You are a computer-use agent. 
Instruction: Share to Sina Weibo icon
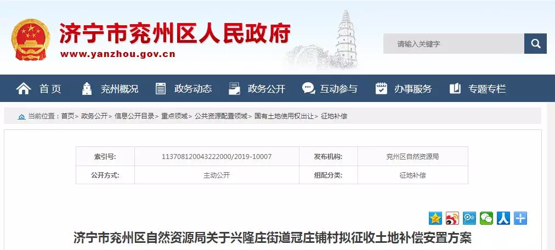(x=452, y=218)
